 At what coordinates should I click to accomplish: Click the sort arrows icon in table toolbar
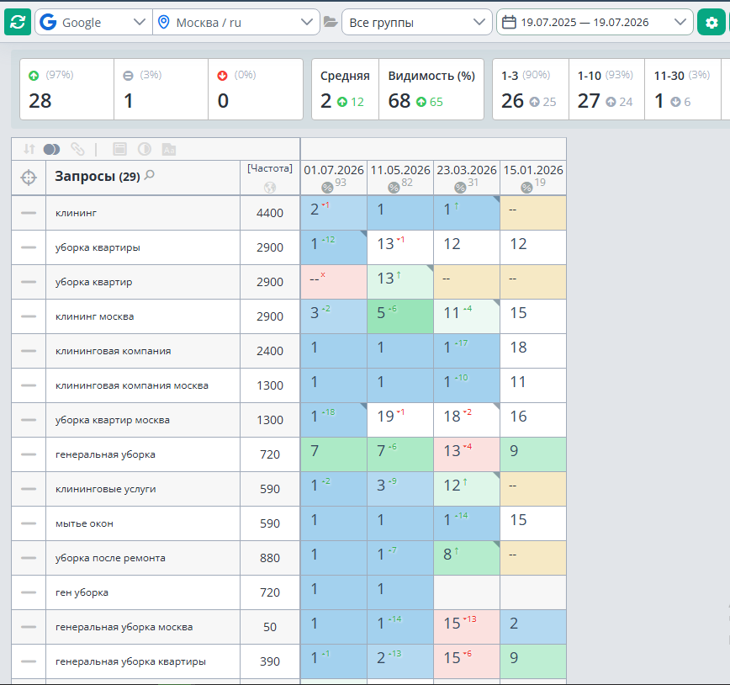pyautogui.click(x=29, y=149)
